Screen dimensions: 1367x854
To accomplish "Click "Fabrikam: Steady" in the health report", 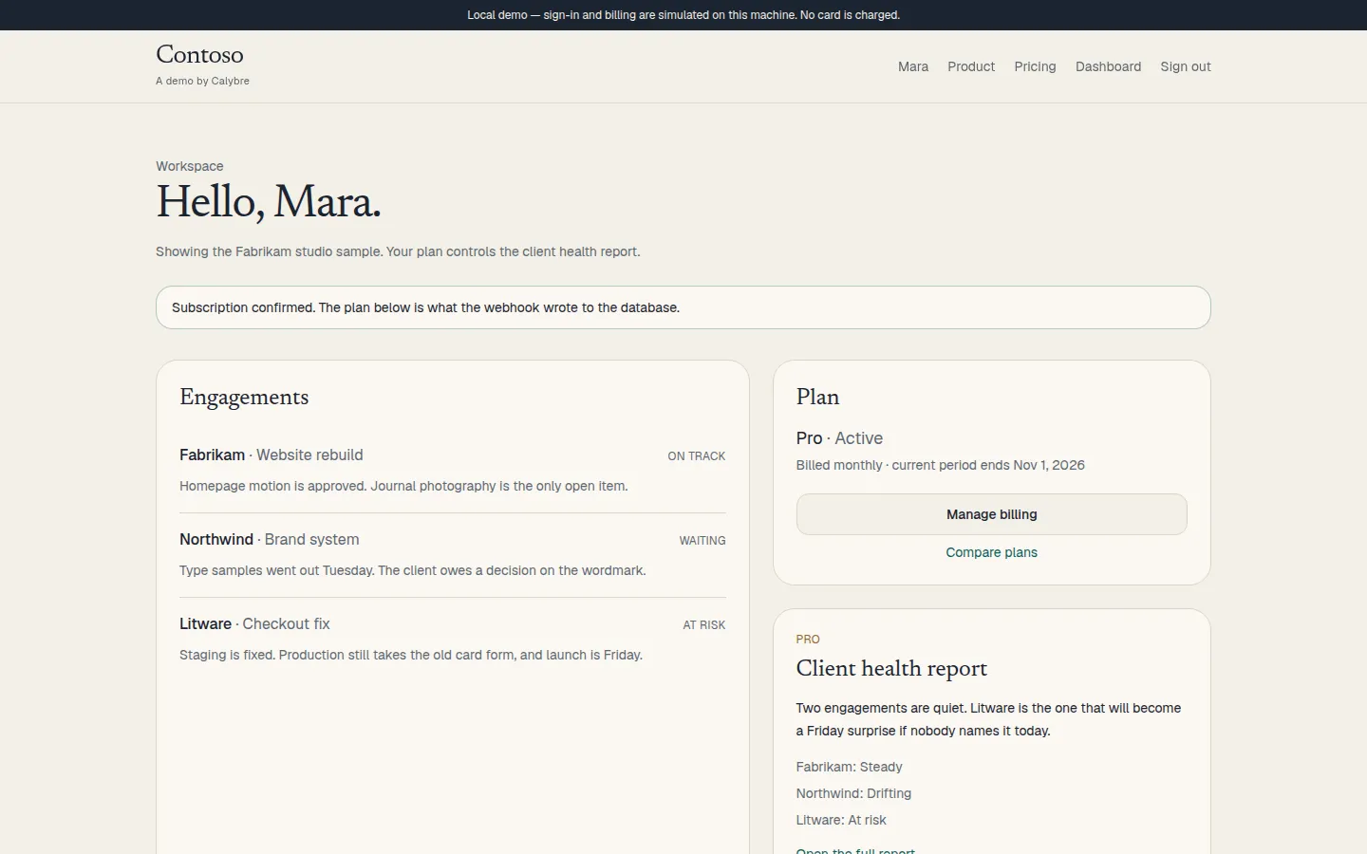I will tap(849, 767).
